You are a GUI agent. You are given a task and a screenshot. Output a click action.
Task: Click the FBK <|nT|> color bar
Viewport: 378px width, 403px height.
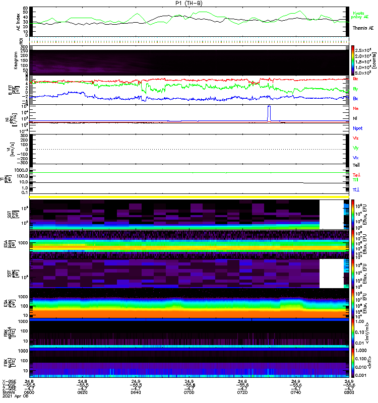point(353,363)
